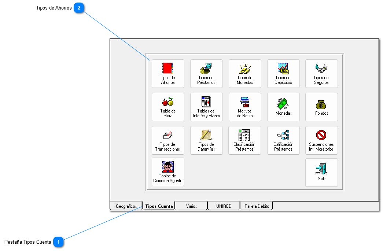Click the Fondos money bag icon

(321, 104)
